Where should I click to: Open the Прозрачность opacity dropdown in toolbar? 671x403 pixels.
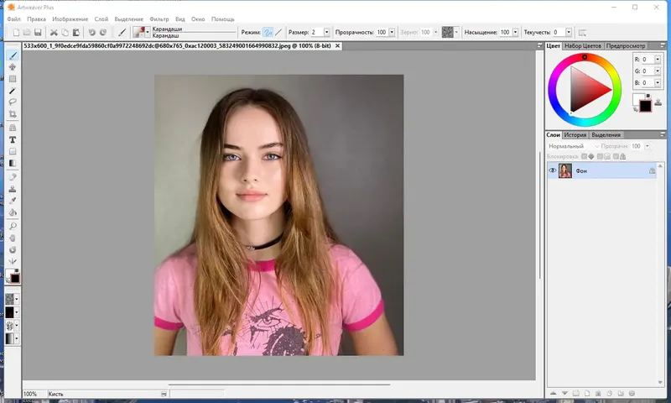[x=392, y=33]
